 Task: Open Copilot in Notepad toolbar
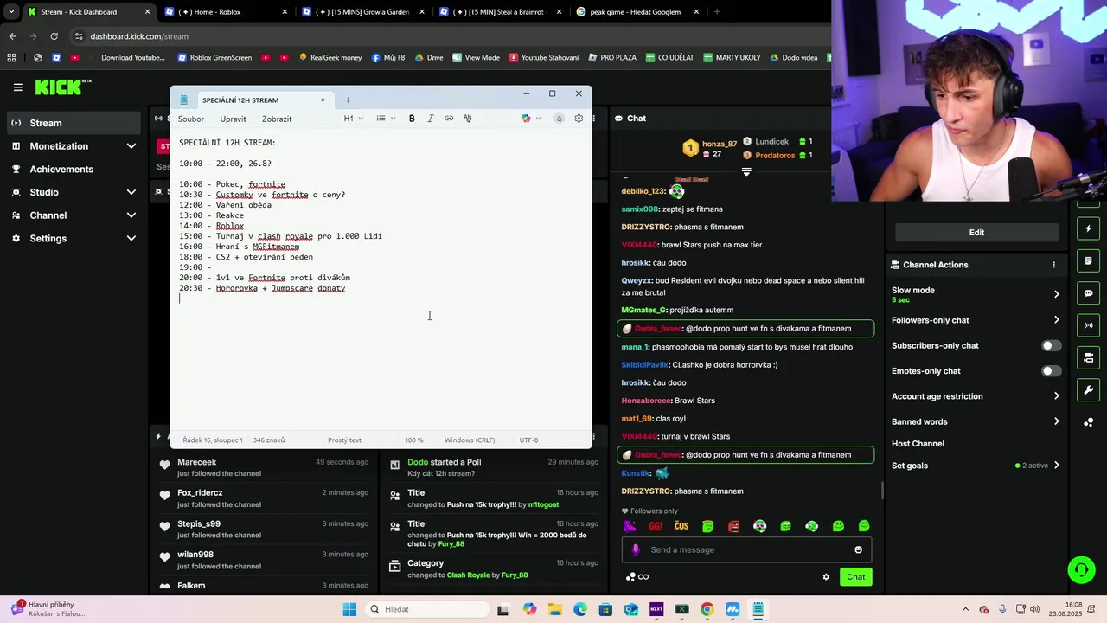(x=526, y=119)
